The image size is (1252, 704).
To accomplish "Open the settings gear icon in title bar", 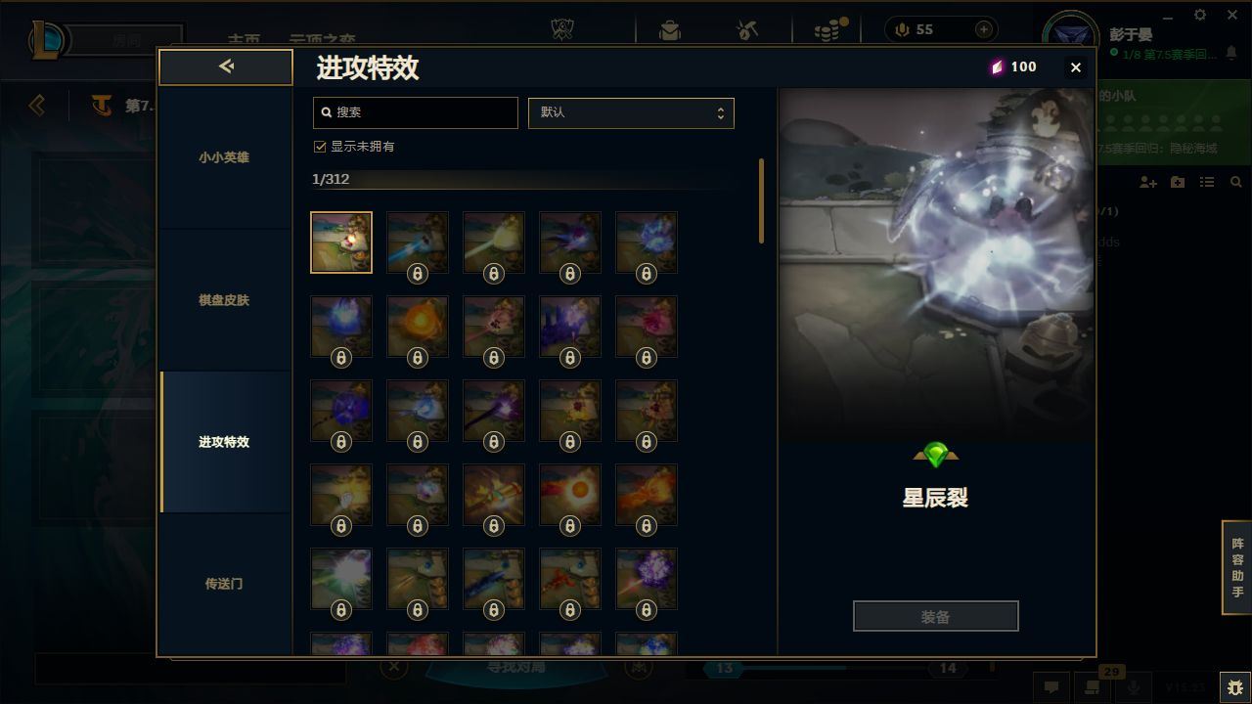I will 1200,15.
